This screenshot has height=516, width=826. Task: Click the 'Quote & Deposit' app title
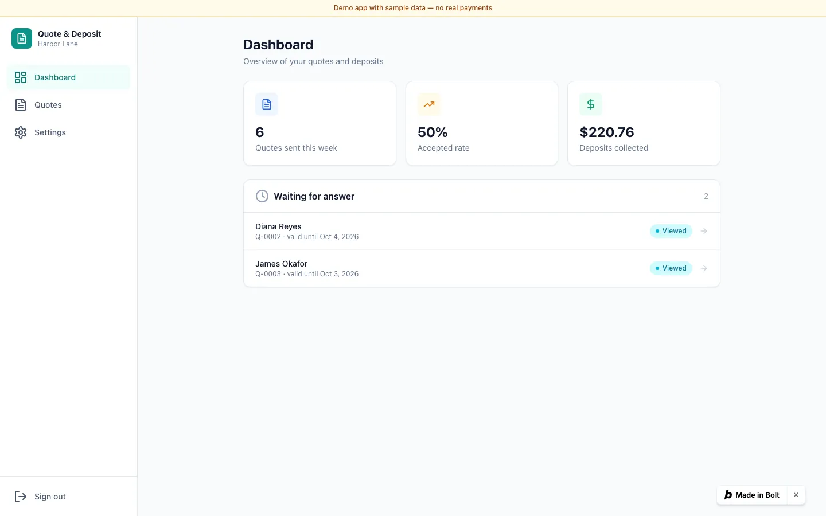click(x=69, y=34)
